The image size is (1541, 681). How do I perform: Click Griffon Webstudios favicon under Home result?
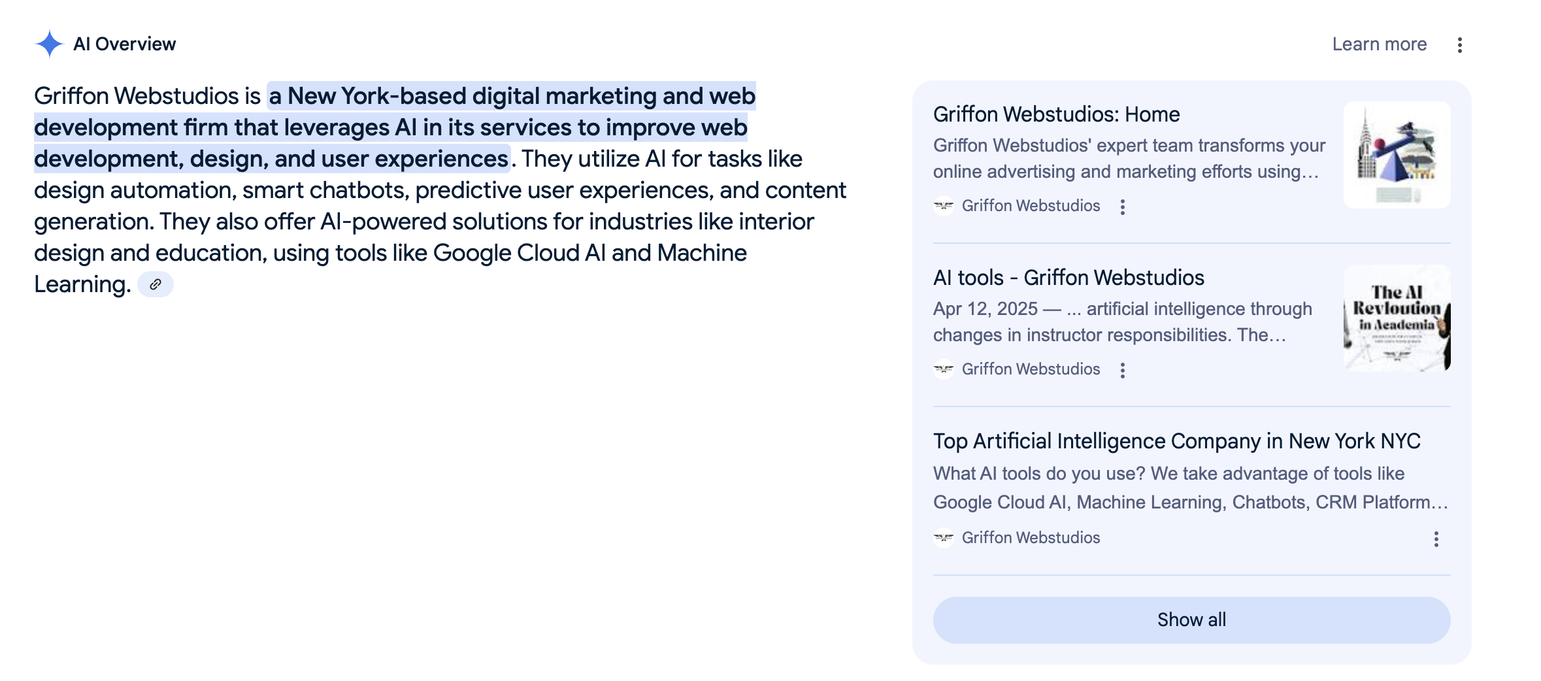(x=944, y=206)
